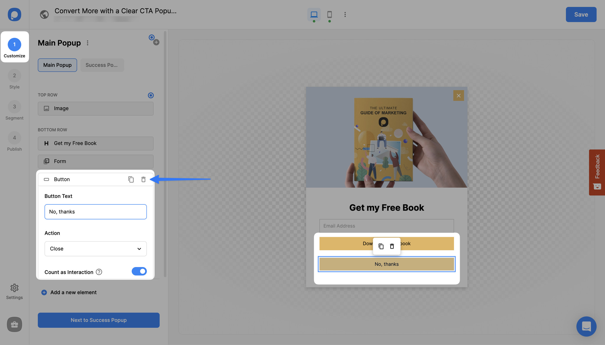The image size is (605, 345).
Task: Click the Email Address input field
Action: pyautogui.click(x=386, y=225)
